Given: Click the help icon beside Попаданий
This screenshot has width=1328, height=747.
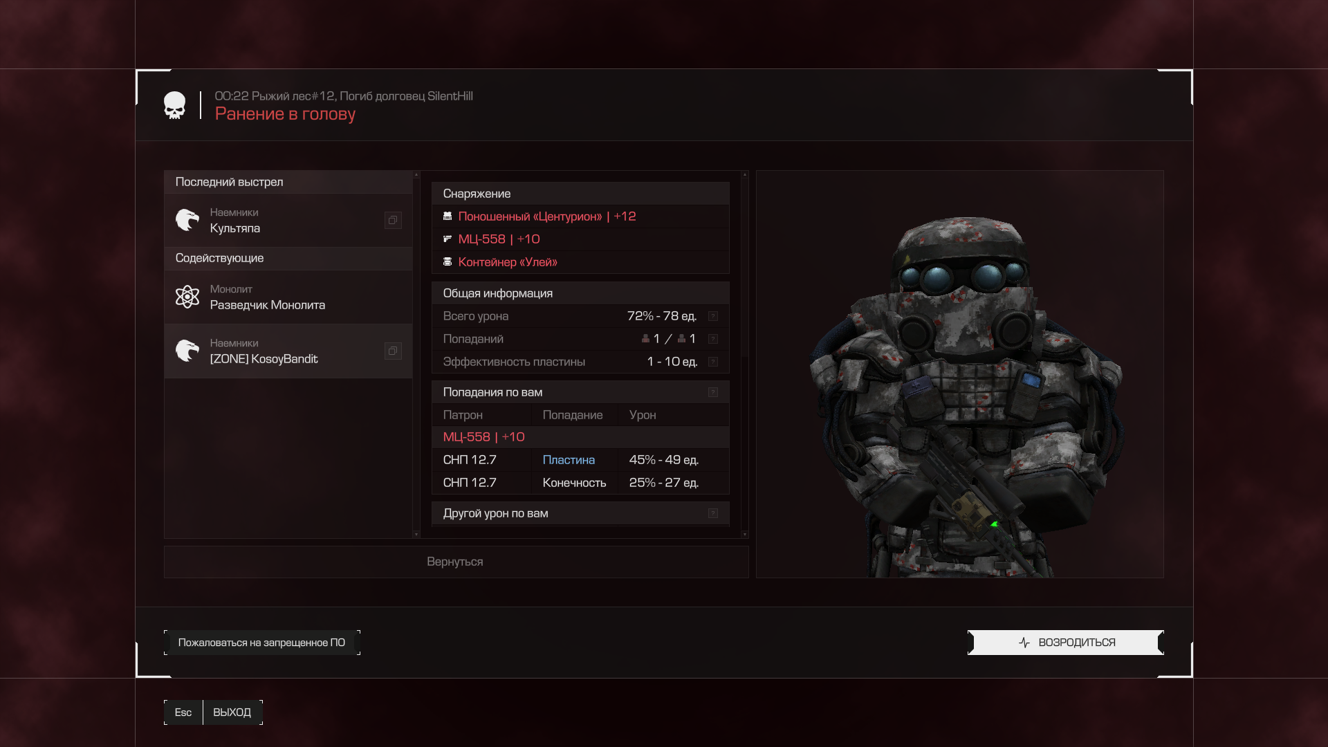Looking at the screenshot, I should pos(713,339).
